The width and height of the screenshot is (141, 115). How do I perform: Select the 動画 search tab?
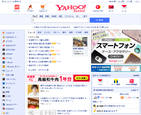pos(47,16)
